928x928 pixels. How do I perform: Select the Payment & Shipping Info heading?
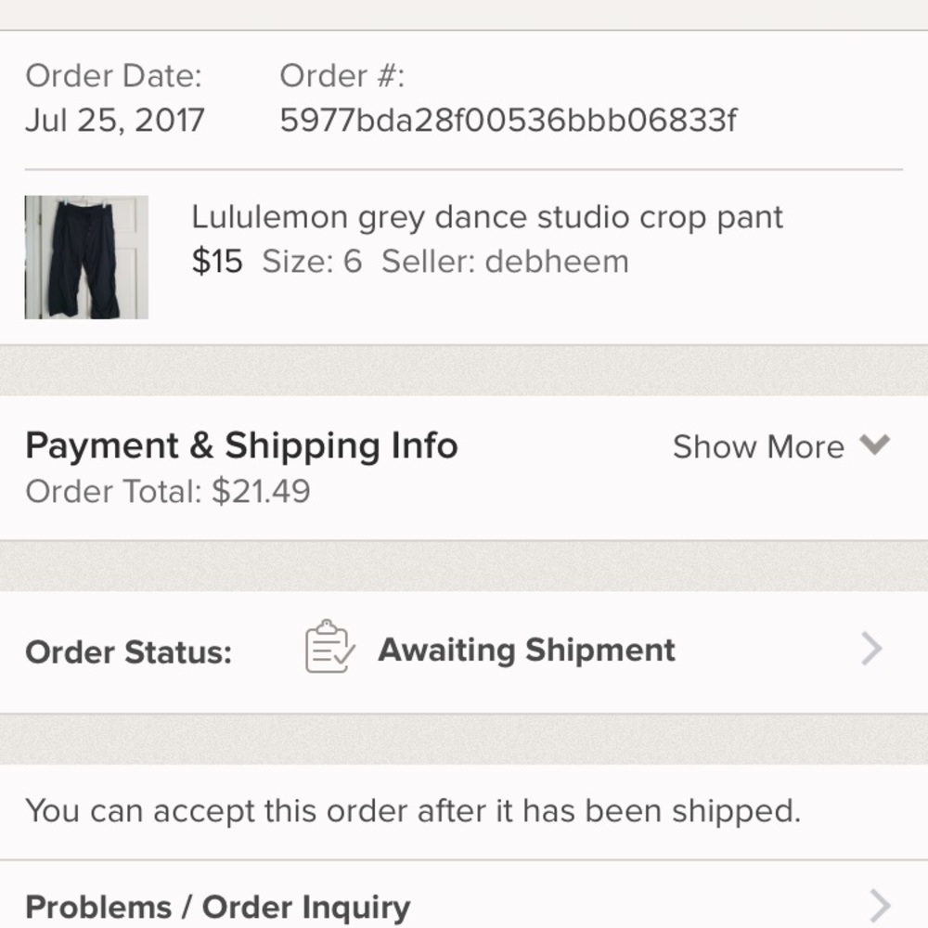(x=241, y=445)
